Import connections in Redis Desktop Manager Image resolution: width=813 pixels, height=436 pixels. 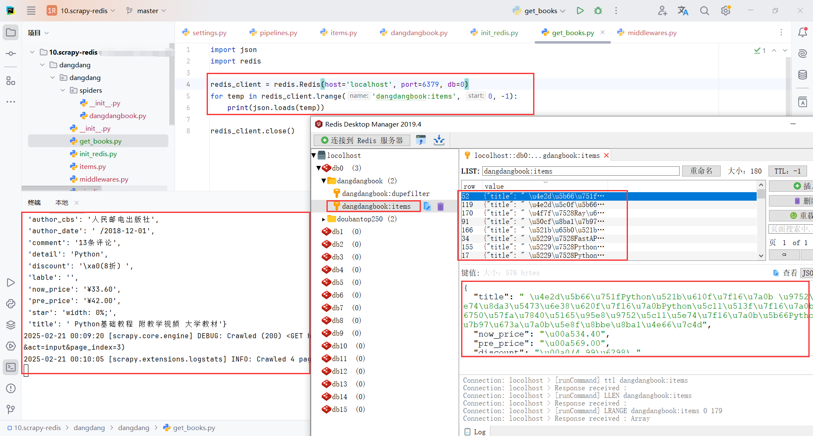pos(421,140)
